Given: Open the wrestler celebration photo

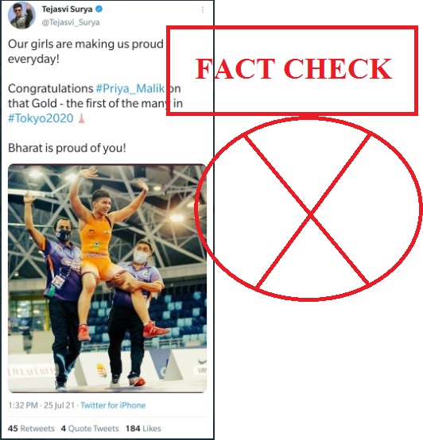Looking at the screenshot, I should pos(107,278).
